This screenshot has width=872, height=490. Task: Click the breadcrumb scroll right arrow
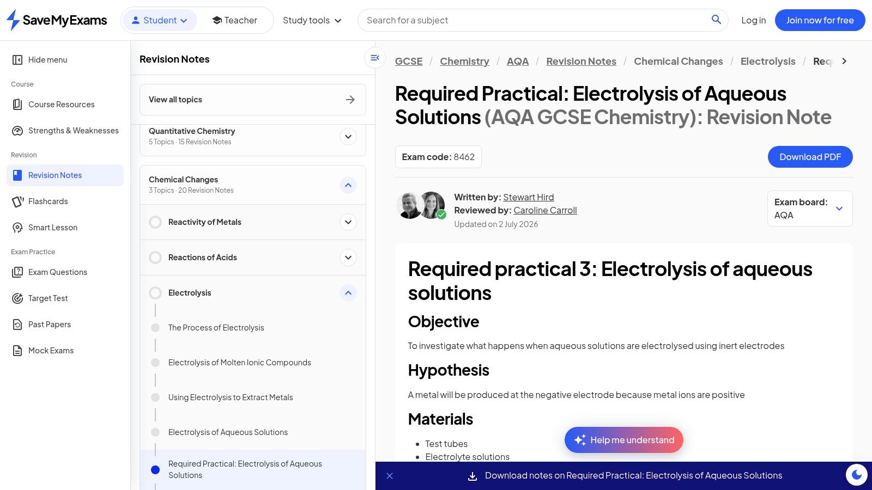coord(844,61)
